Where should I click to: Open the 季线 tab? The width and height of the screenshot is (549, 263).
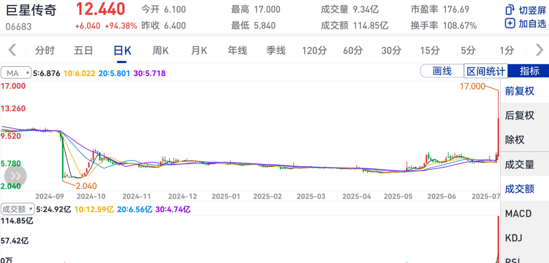point(276,50)
